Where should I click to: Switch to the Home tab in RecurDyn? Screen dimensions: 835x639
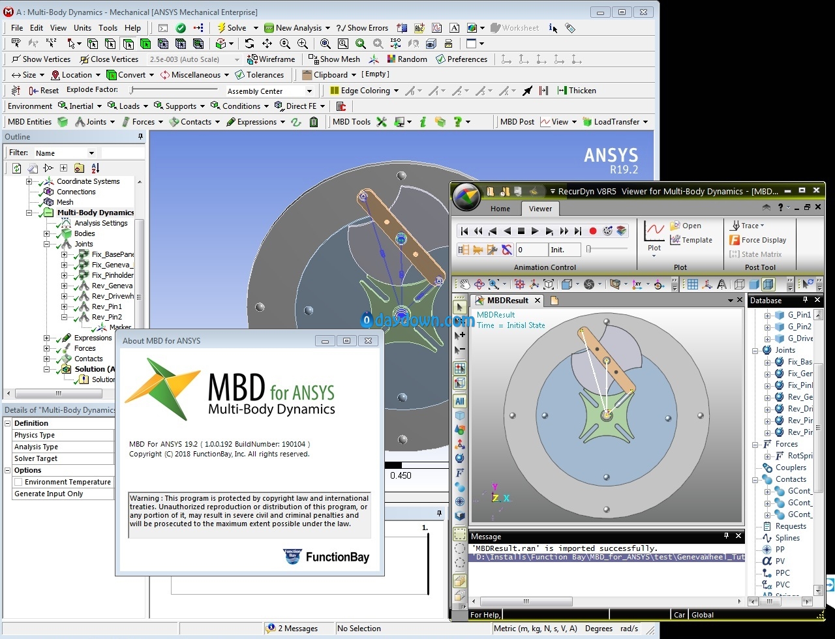coord(500,209)
